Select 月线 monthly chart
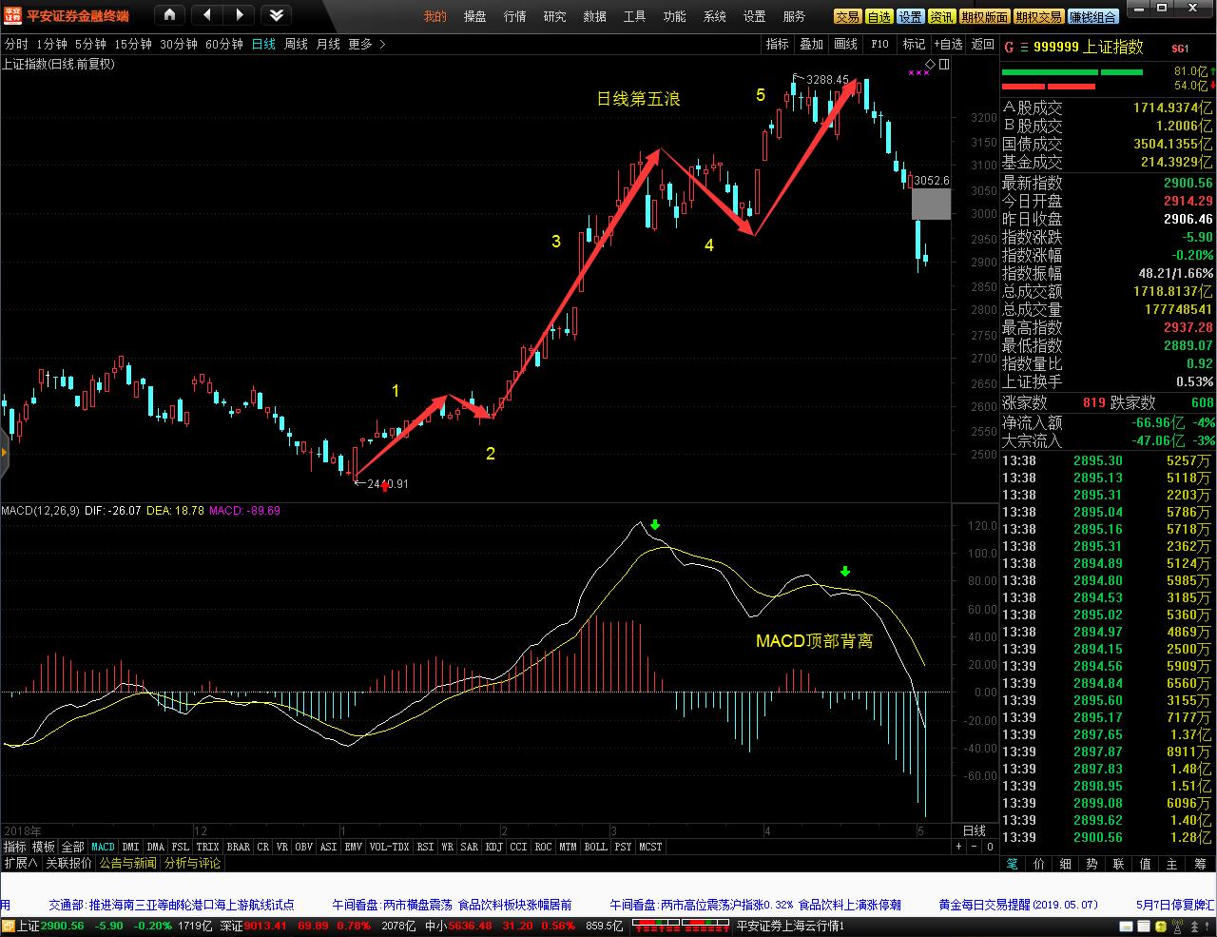Image resolution: width=1217 pixels, height=937 pixels. tap(328, 45)
